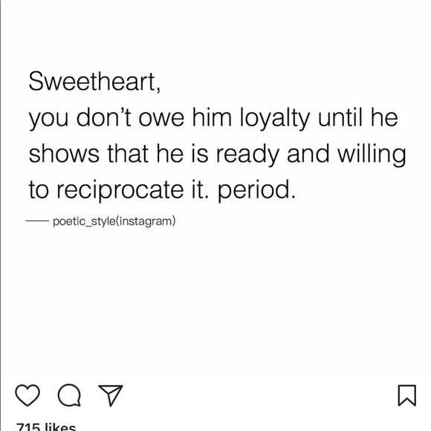Screen dimensions: 431x431
Task: Click the word "Sweetheart," in the quote
Action: 94,81
